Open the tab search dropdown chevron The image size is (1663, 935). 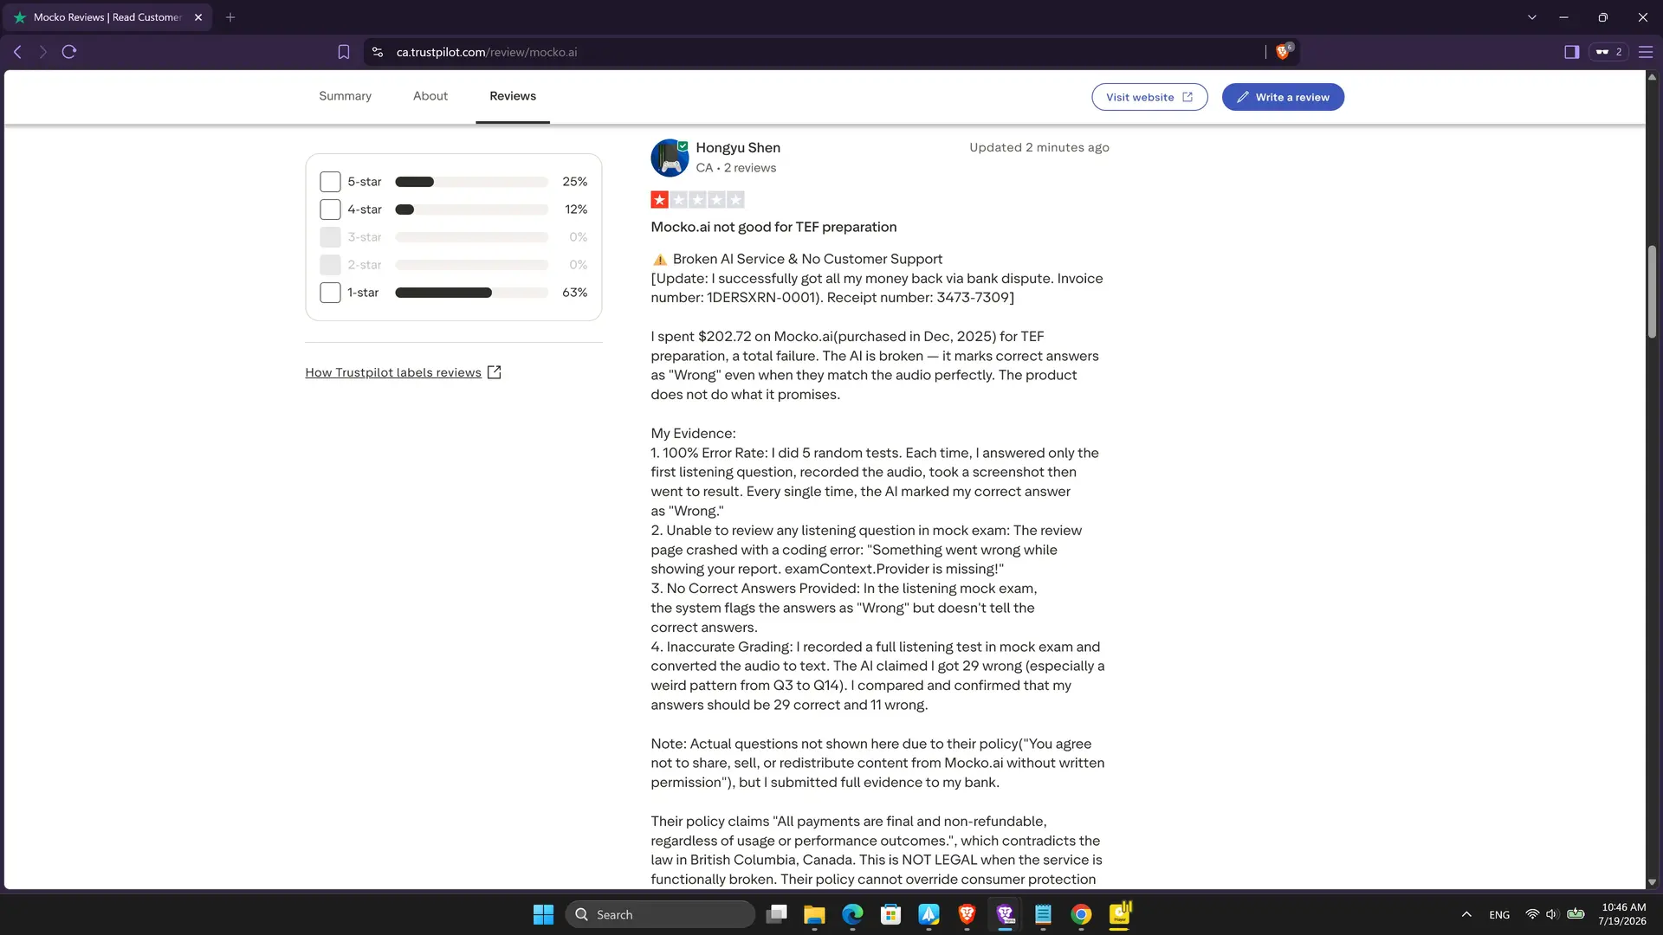click(1531, 17)
